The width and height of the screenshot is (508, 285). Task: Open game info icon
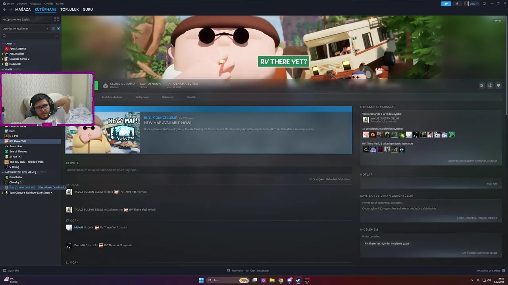coord(490,85)
